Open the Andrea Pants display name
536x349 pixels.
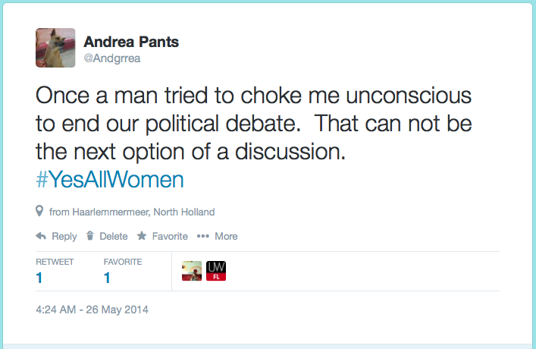(x=133, y=42)
